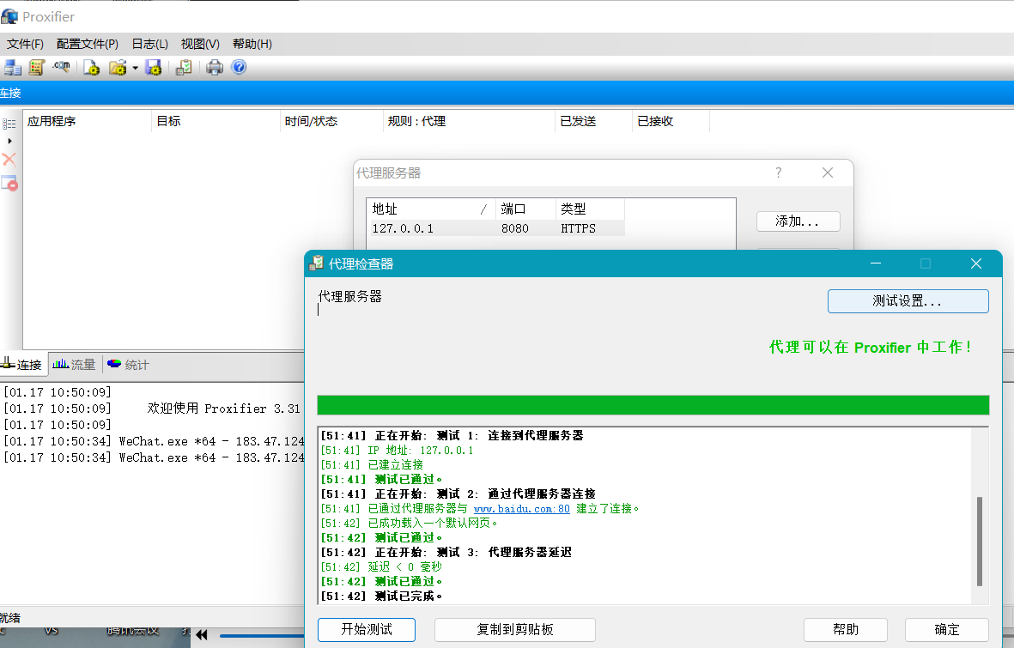Click the media rewind icon at bottom
Viewport: 1014px width, 648px height.
[202, 635]
